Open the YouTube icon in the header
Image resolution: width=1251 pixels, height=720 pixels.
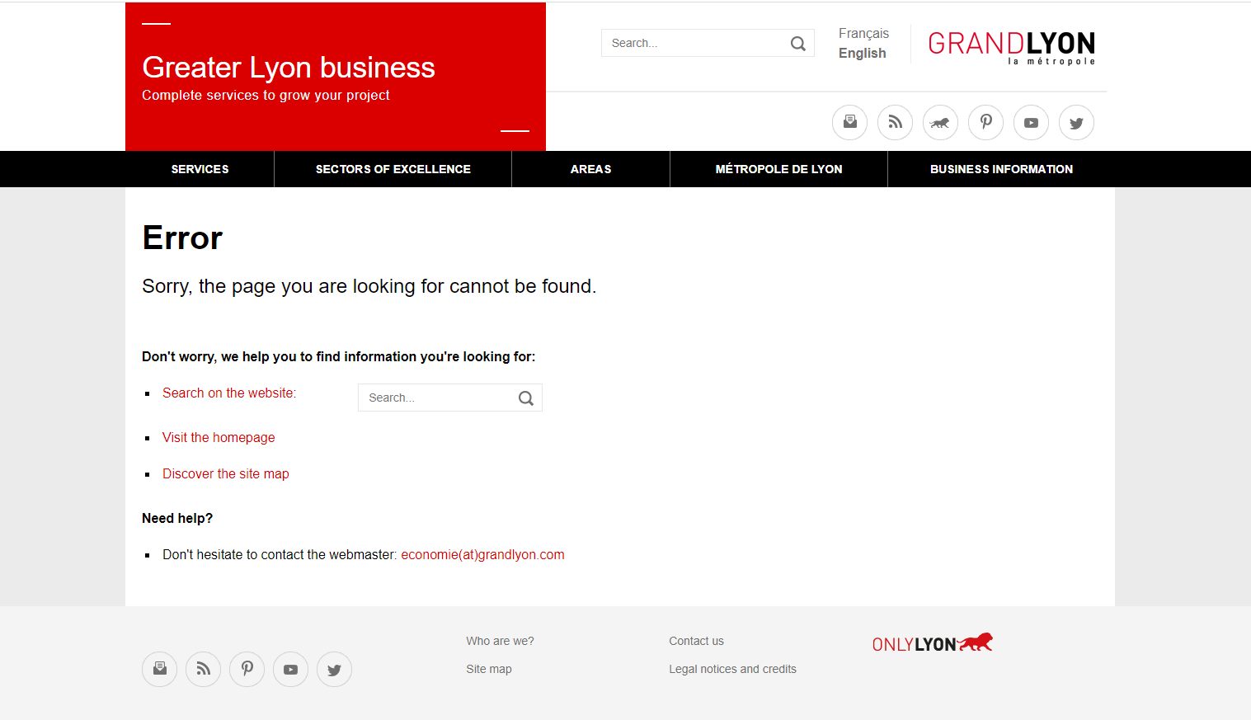1031,123
